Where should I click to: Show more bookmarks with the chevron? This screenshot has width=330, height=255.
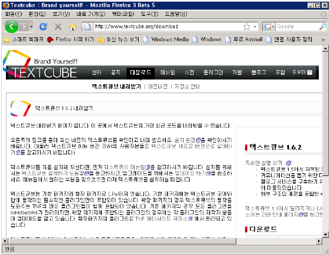323,39
